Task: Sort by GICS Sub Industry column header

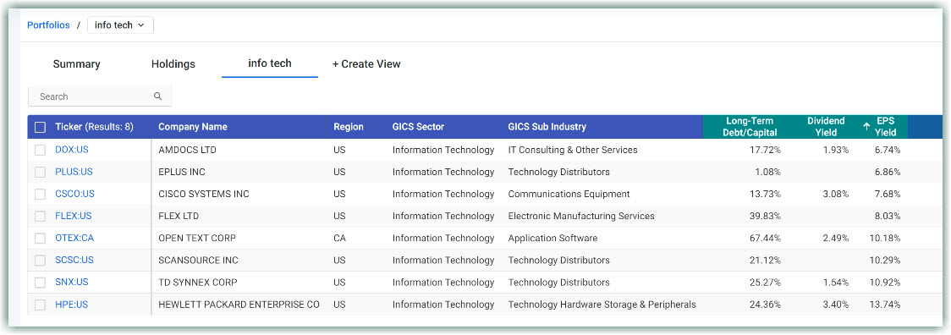Action: tap(547, 127)
